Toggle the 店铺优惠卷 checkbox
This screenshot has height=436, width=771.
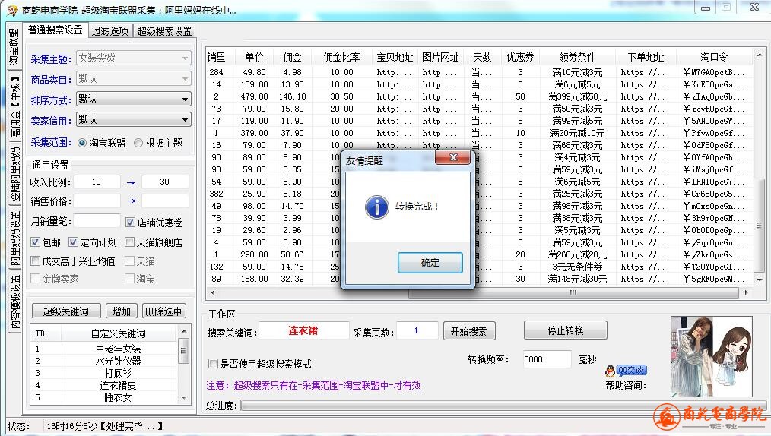coord(130,223)
